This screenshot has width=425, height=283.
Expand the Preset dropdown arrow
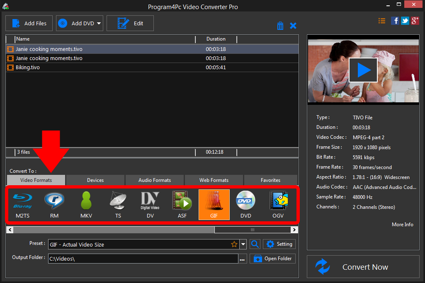coord(243,244)
